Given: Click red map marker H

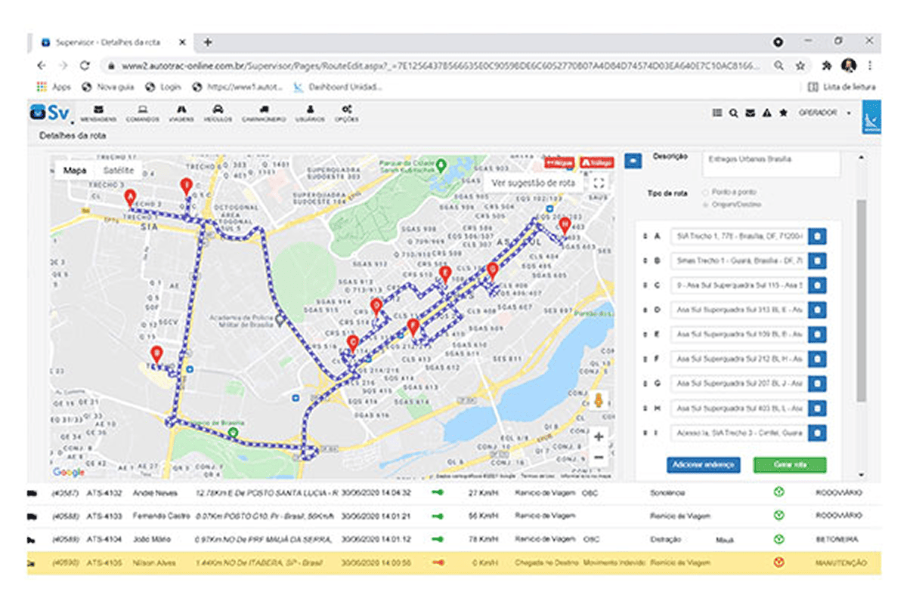Looking at the screenshot, I should [564, 226].
